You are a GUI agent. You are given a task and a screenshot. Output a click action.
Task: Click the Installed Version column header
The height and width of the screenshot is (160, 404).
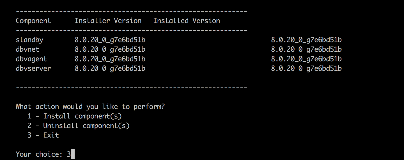187,21
